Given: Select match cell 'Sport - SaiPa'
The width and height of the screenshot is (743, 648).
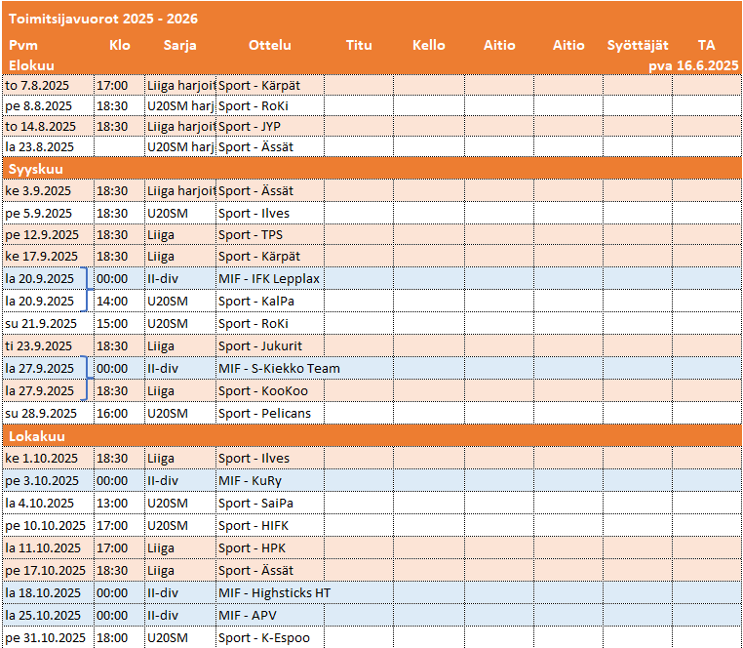Looking at the screenshot, I should 270,503.
